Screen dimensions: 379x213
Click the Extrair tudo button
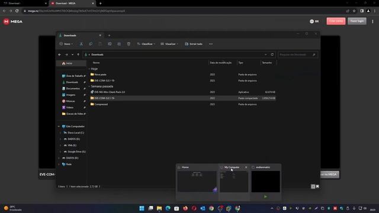[x=194, y=44]
